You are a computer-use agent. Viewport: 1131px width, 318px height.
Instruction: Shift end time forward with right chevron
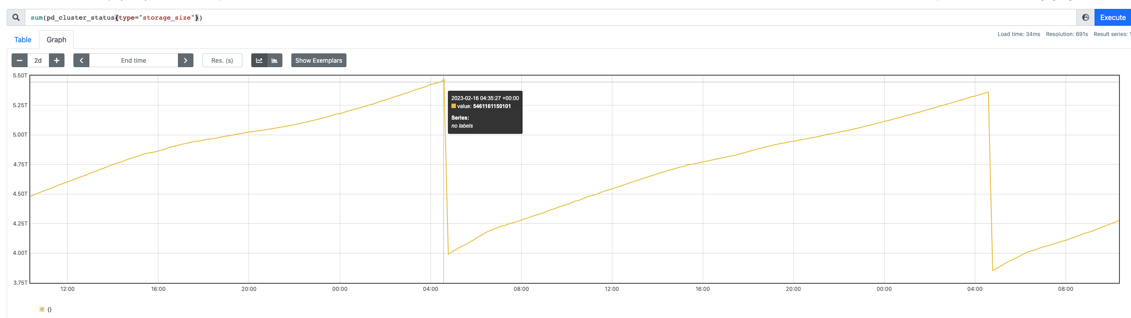185,60
